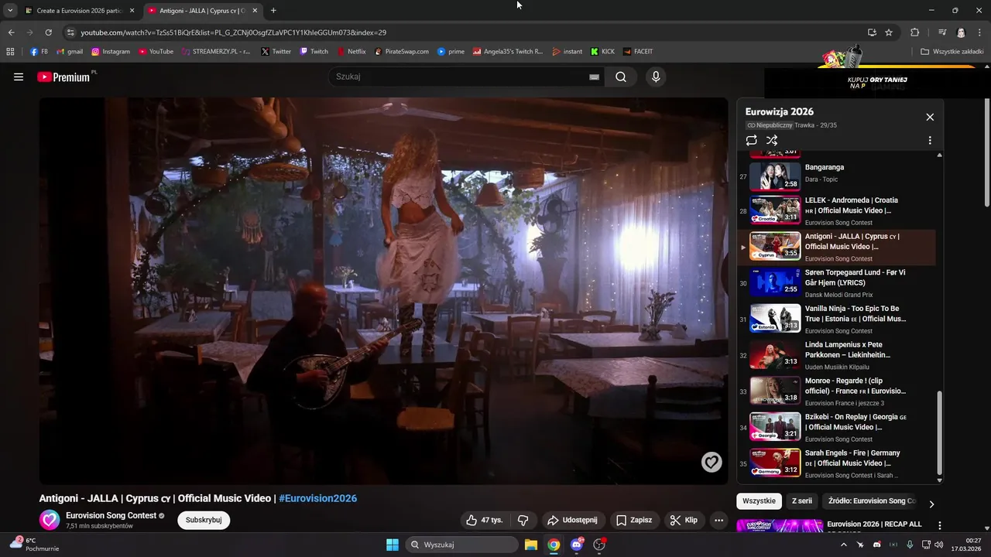The width and height of the screenshot is (991, 557).
Task: Select the Wszystkie filter chip
Action: coord(759,501)
